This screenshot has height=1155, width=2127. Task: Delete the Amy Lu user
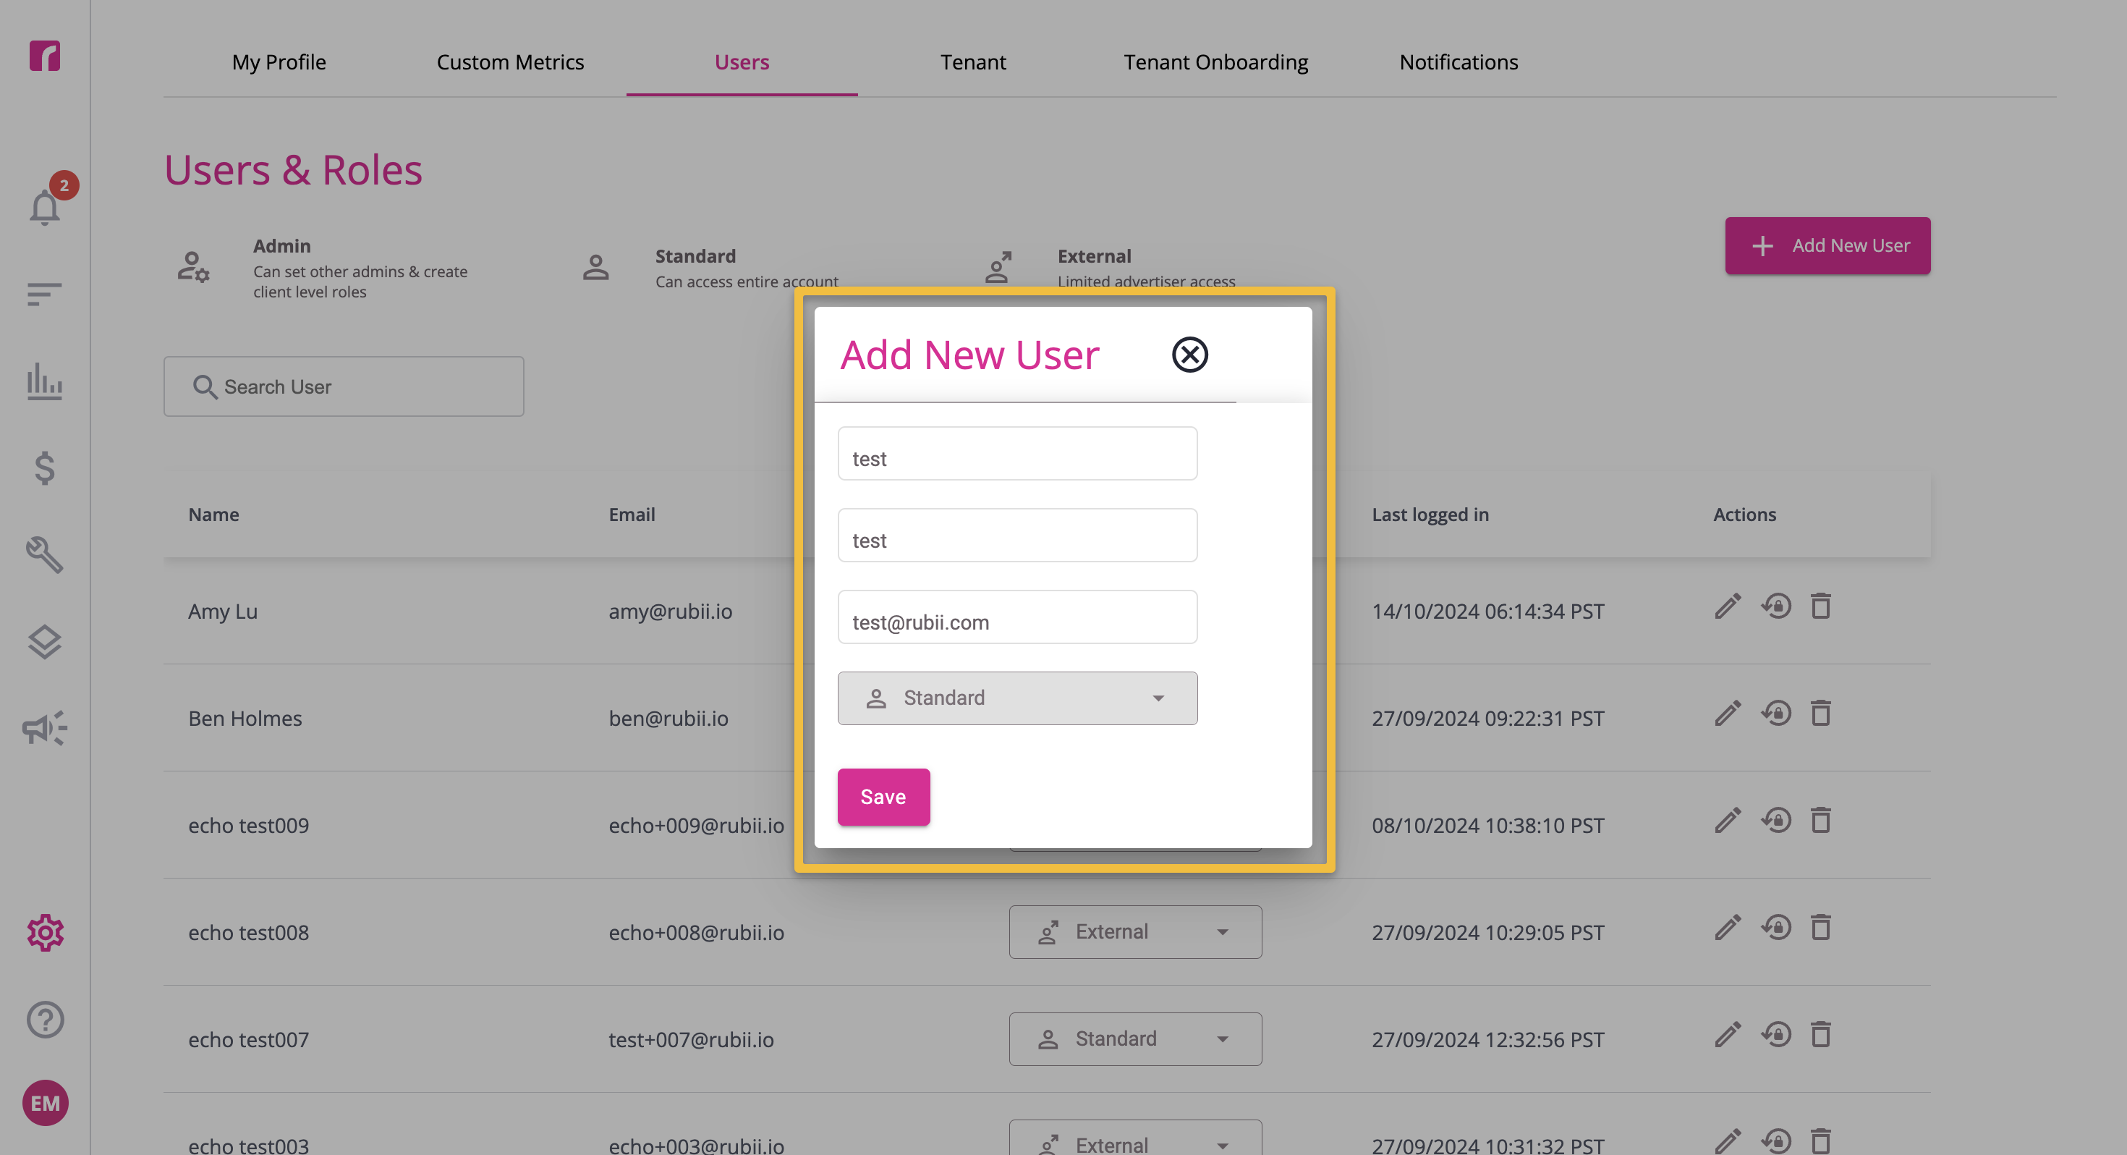click(1821, 606)
